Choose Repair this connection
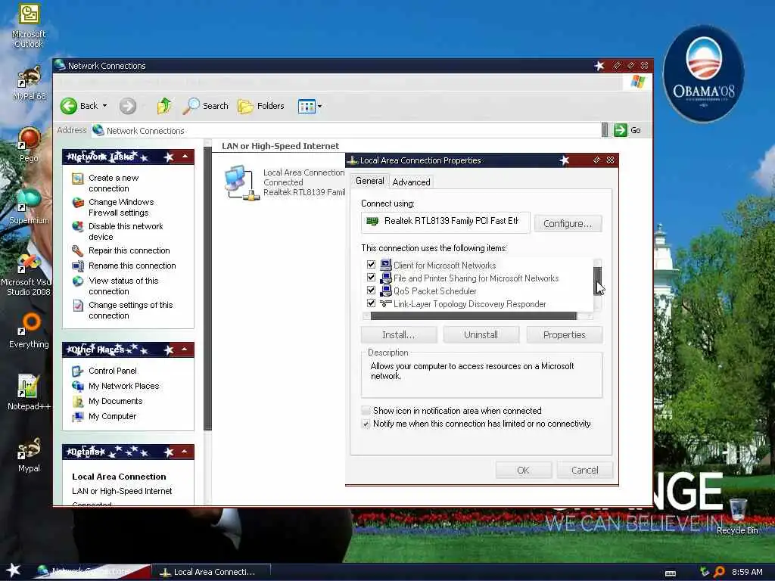Viewport: 775px width, 581px height. tap(129, 250)
